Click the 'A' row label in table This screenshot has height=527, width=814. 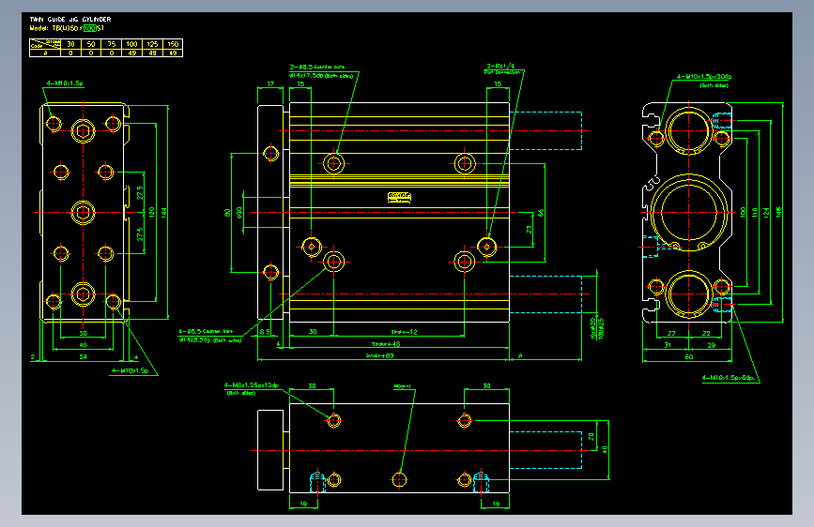pos(45,53)
